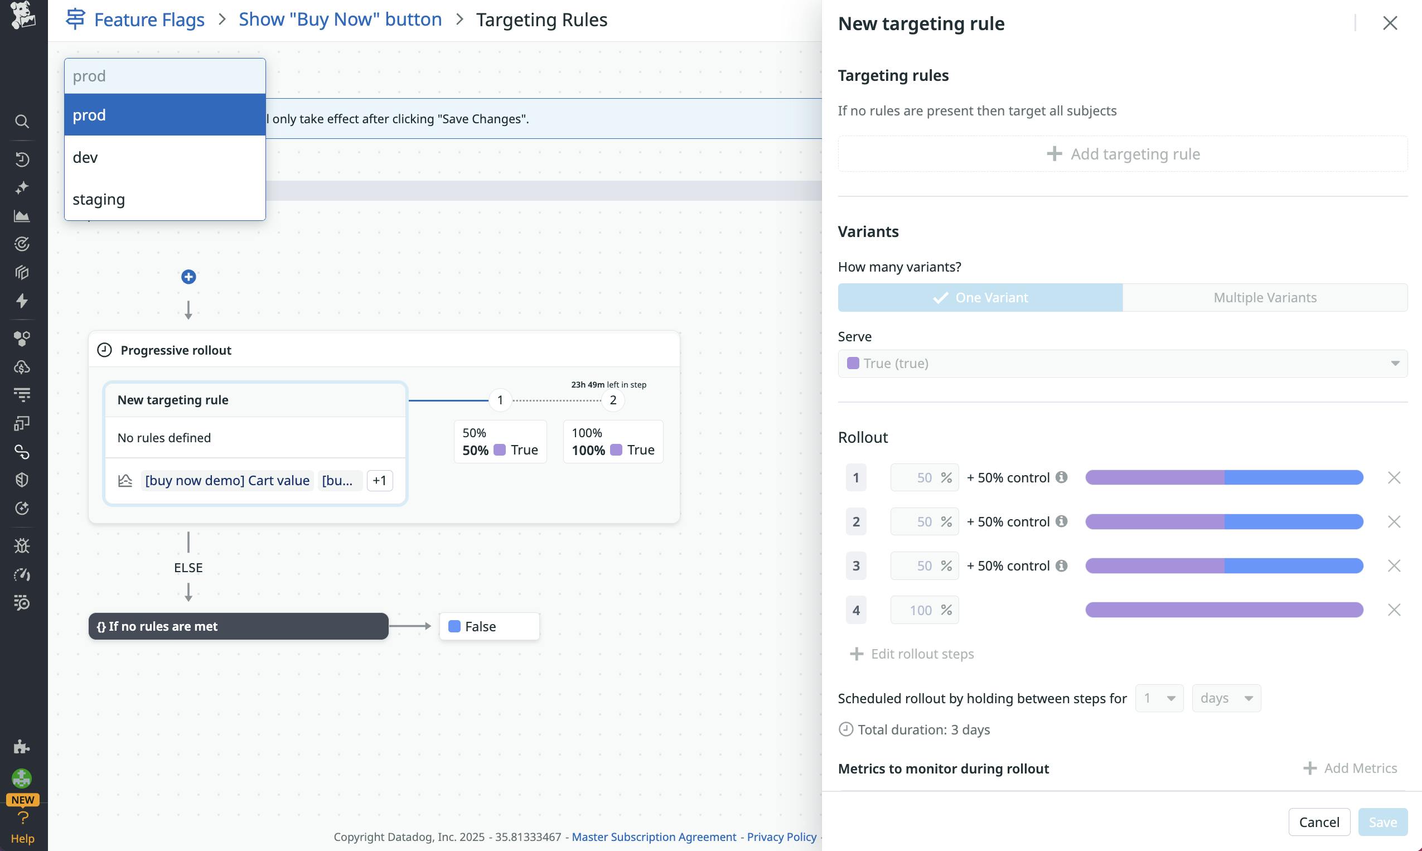Click the Datadog logo icon
Image resolution: width=1422 pixels, height=851 pixels.
[x=23, y=15]
